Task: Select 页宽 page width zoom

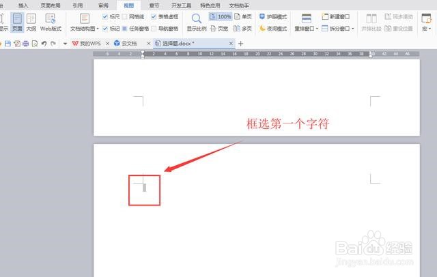Action: [219, 29]
